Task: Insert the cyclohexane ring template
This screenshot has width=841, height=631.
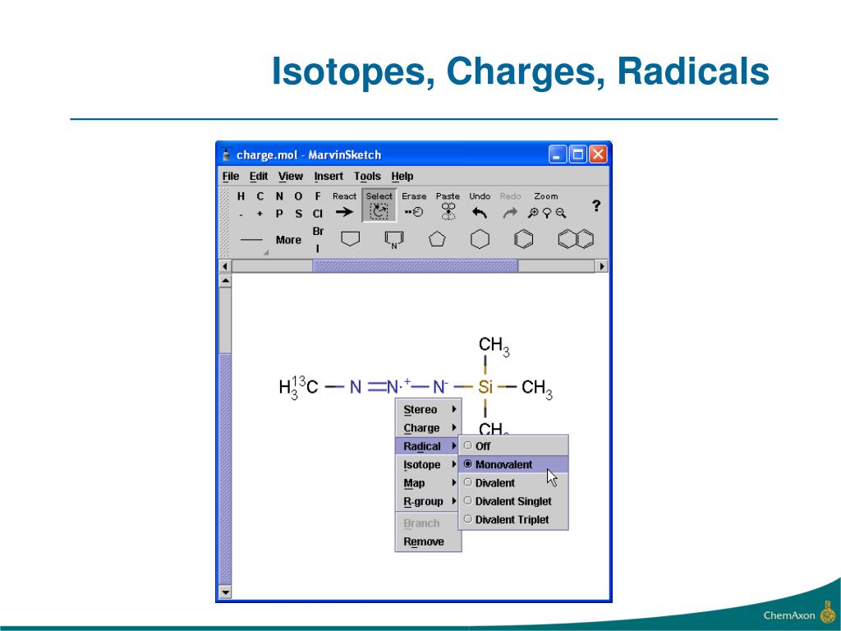Action: point(480,239)
